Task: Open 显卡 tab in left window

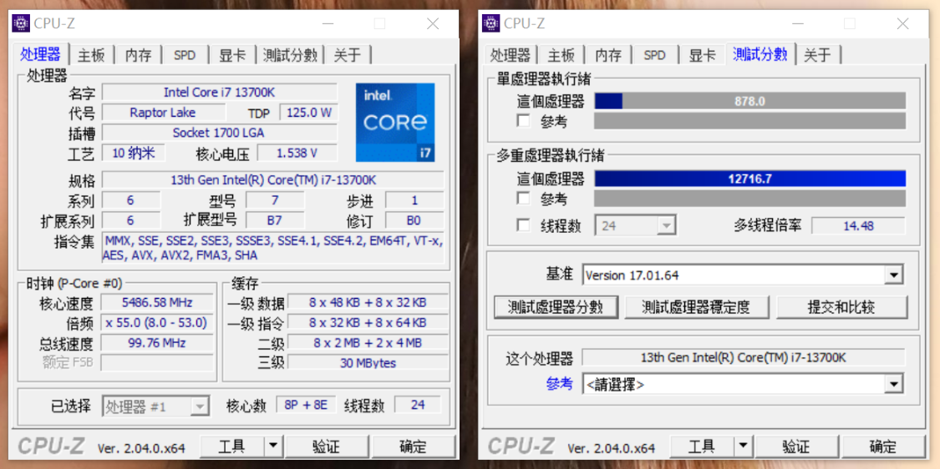Action: [x=232, y=56]
